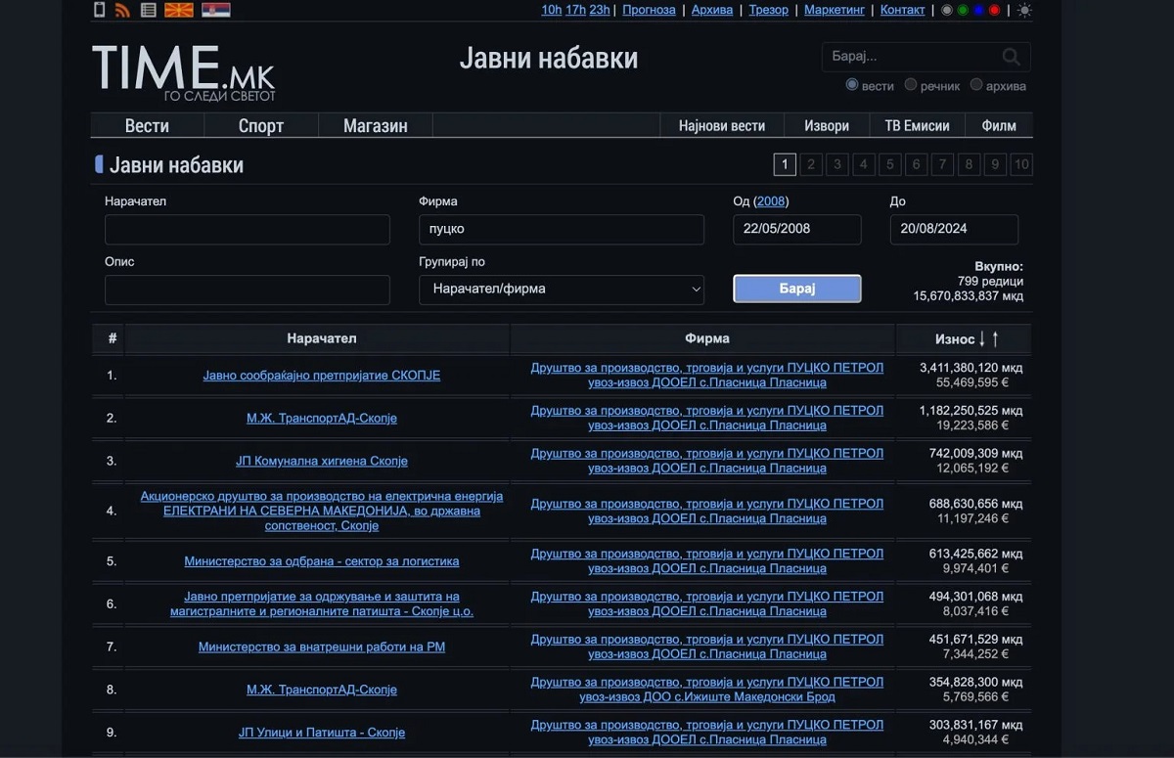Go to the ТВ Емисии tab

pos(917,125)
